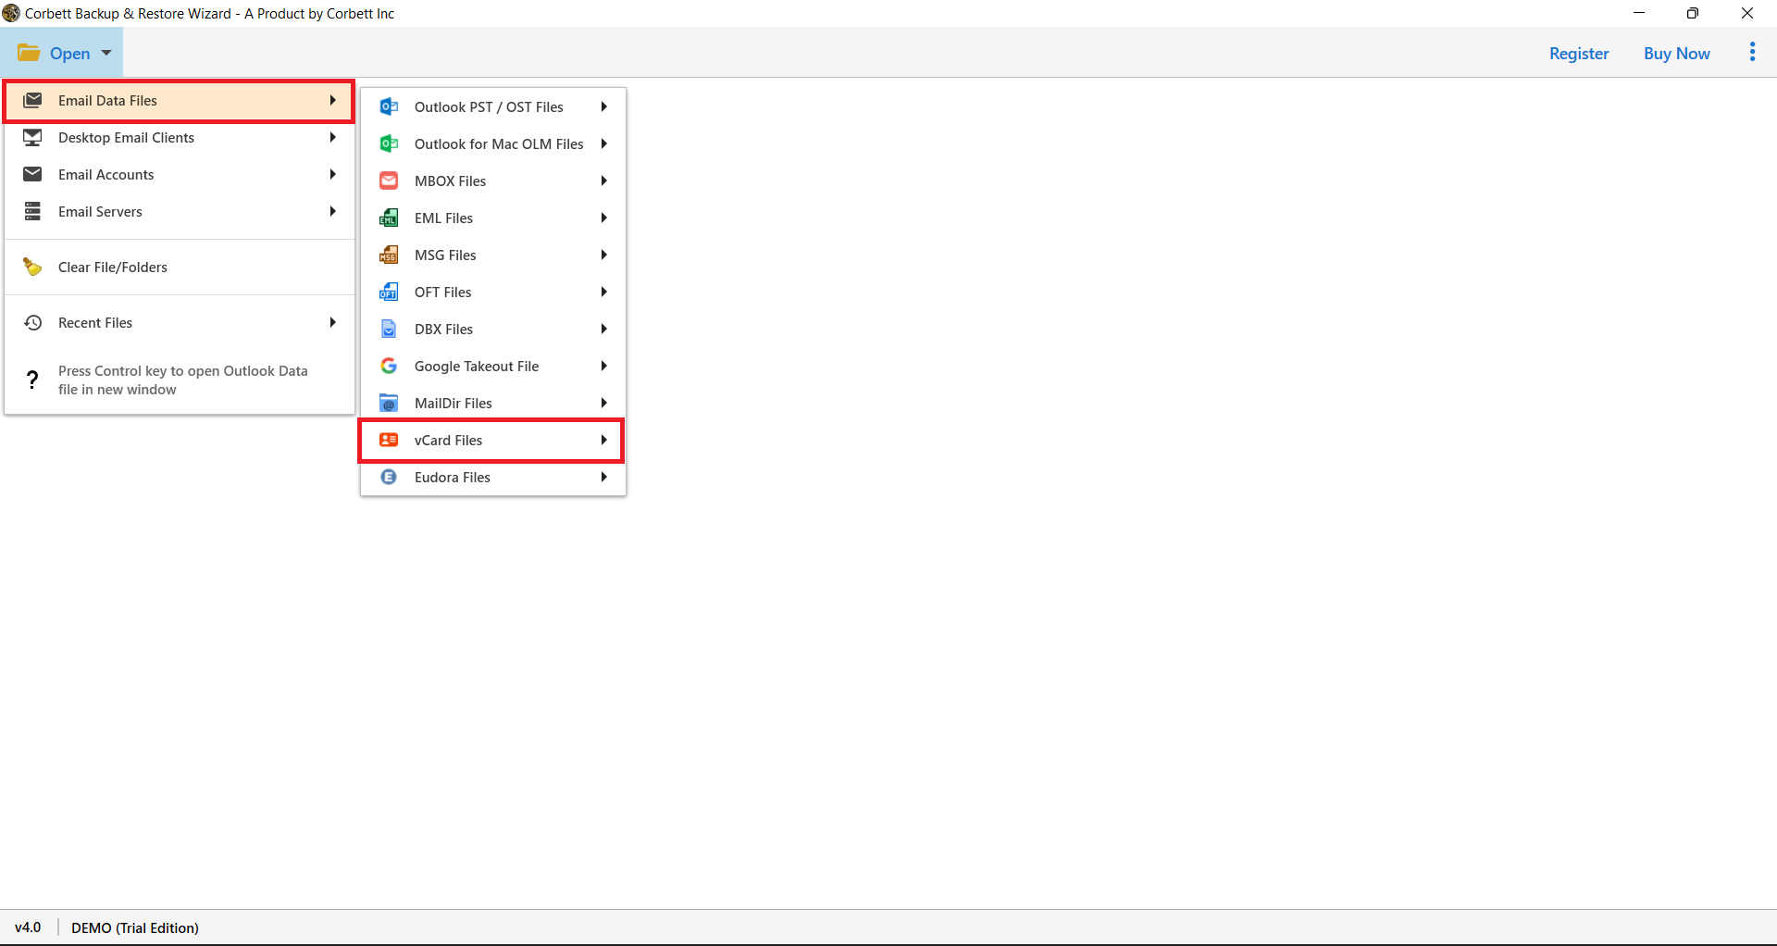Click the Buy Now link
Screen dimensions: 1777x946
tap(1676, 53)
